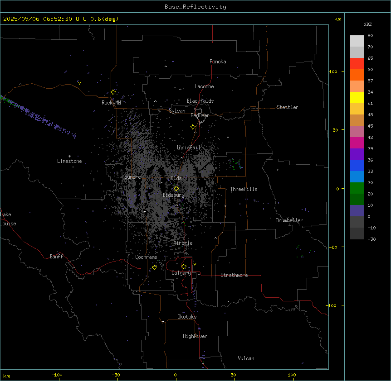This screenshot has height=381, width=391.
Task: Click the Lacombe city label
Action: 204,86
